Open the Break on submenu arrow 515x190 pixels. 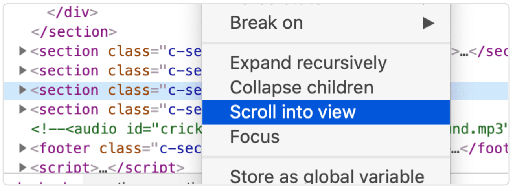click(x=428, y=24)
